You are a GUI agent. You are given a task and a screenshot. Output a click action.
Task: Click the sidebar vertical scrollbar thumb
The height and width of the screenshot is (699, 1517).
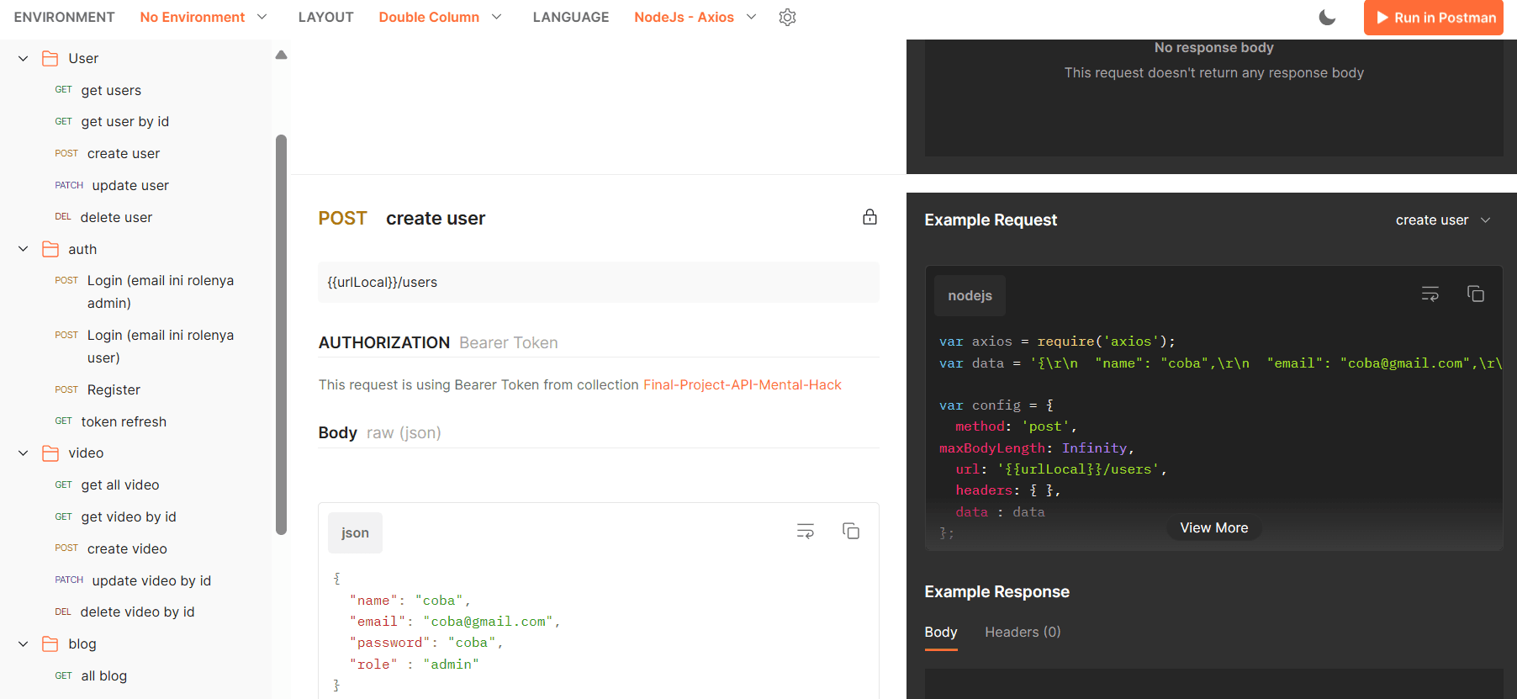tap(282, 335)
